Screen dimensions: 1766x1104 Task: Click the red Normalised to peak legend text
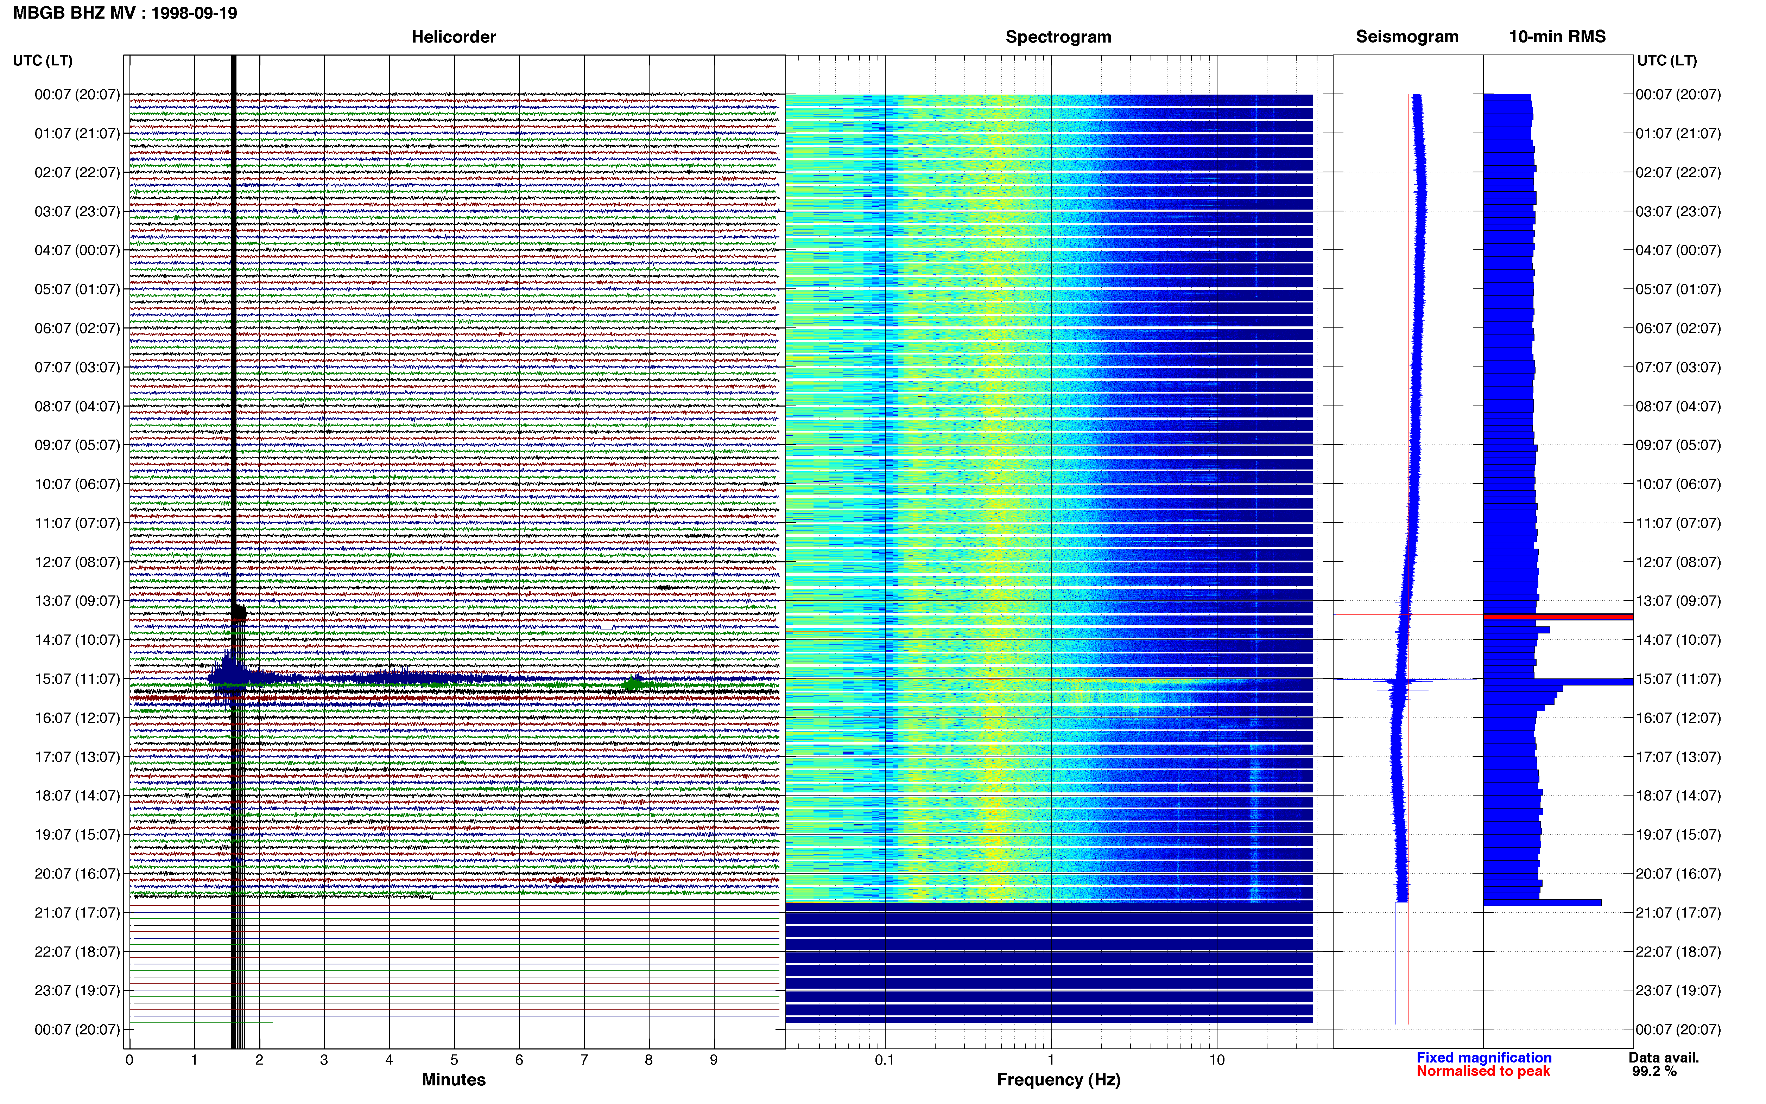[1483, 1072]
